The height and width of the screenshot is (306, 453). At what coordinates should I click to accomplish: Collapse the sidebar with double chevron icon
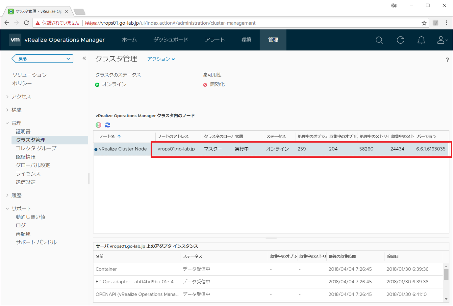tap(84, 58)
